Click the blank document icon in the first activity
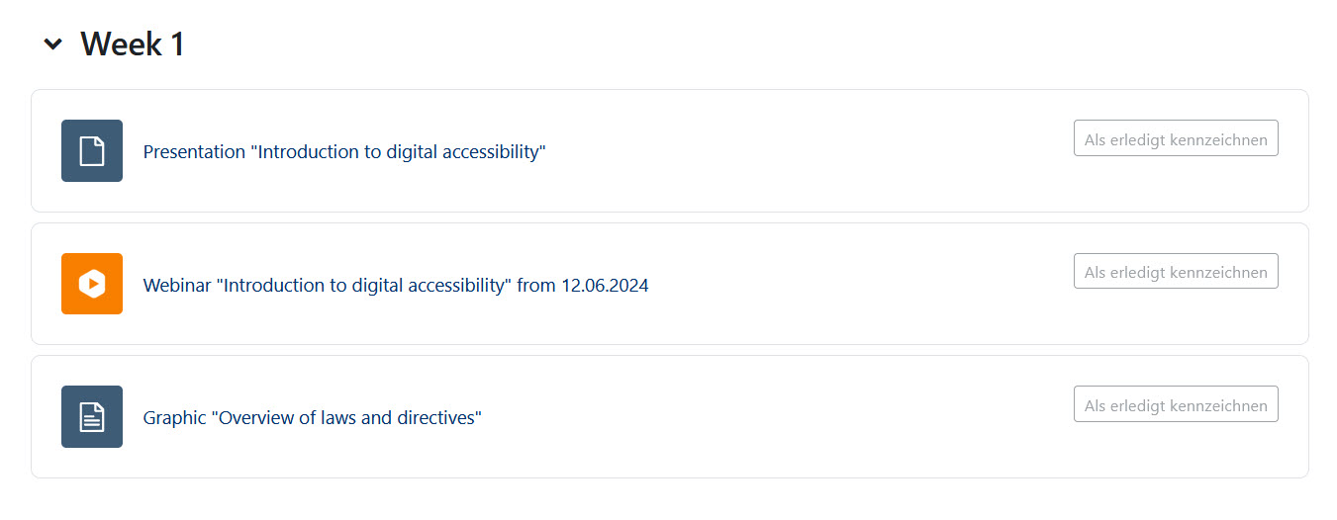 (x=92, y=151)
